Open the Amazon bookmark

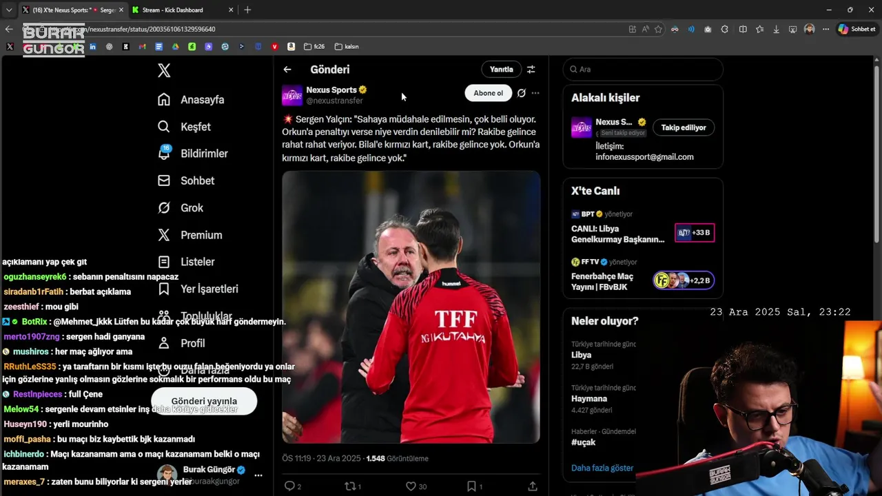[x=291, y=47]
